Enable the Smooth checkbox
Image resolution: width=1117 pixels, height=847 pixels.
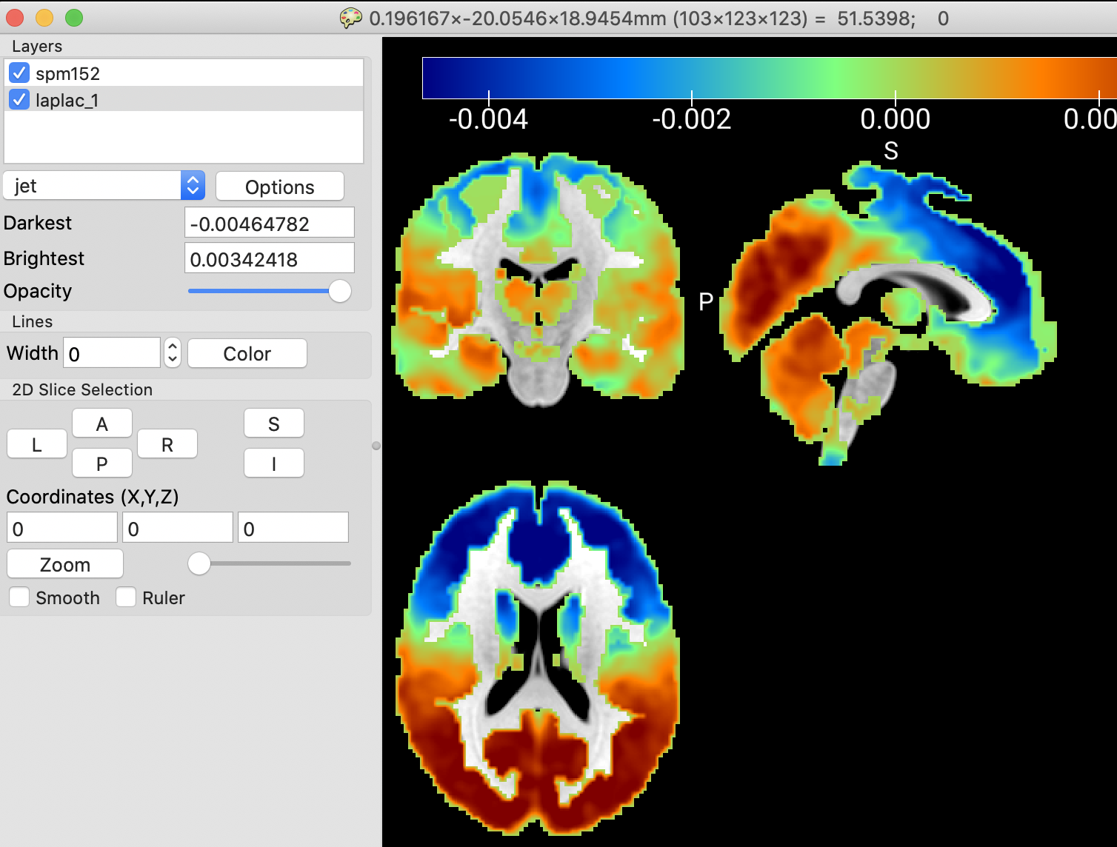[19, 597]
